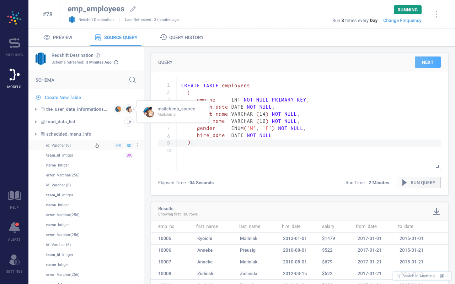Click the hire_date column header

291,226
